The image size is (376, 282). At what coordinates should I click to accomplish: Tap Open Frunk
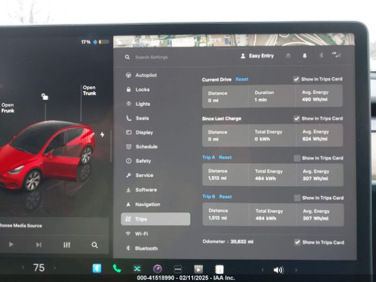click(x=8, y=108)
